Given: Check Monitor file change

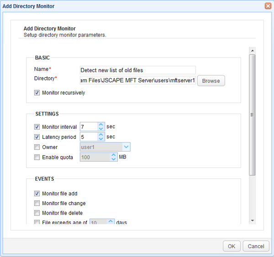Looking at the screenshot, I should tap(37, 203).
